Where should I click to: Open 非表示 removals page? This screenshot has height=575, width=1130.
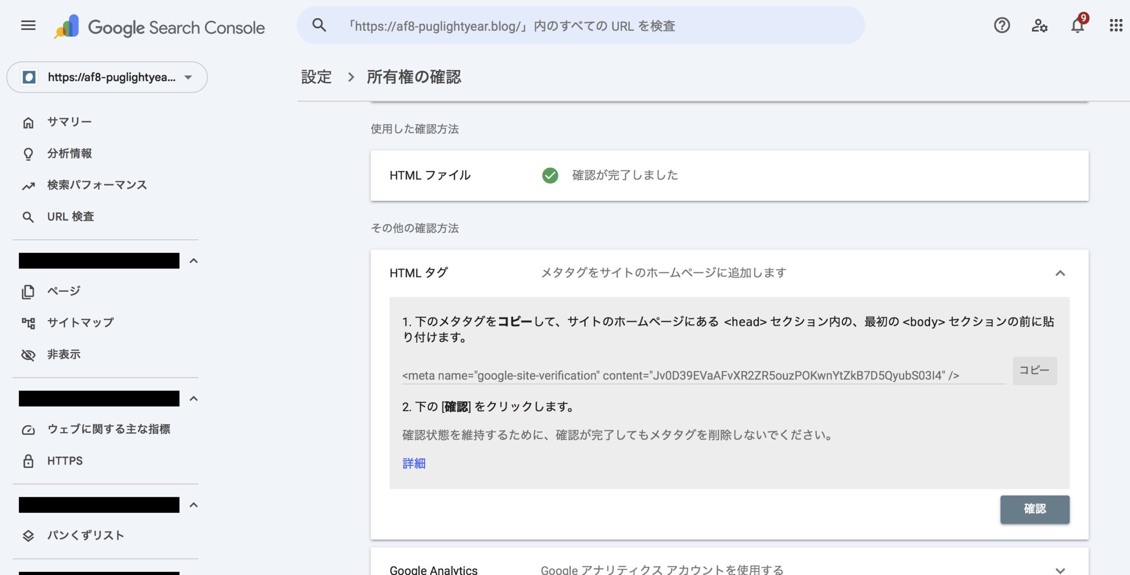[x=64, y=354]
